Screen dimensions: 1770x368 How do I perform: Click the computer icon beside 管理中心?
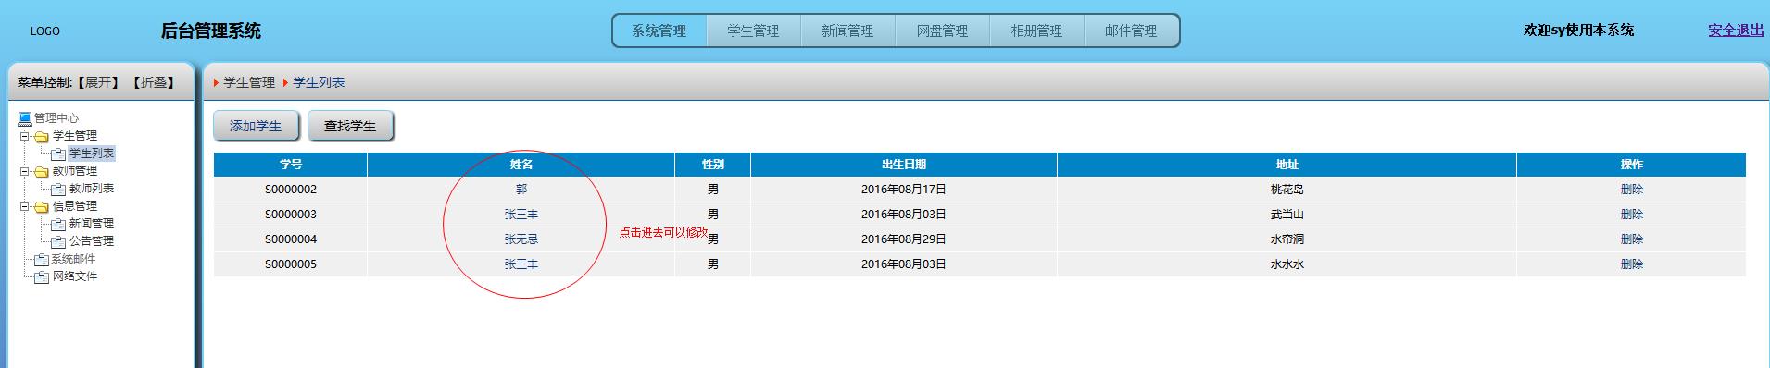(x=25, y=118)
